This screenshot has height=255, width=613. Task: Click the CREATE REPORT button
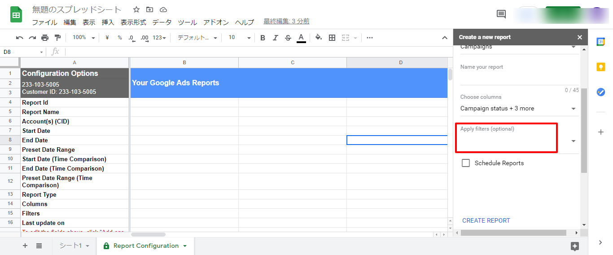(486, 220)
